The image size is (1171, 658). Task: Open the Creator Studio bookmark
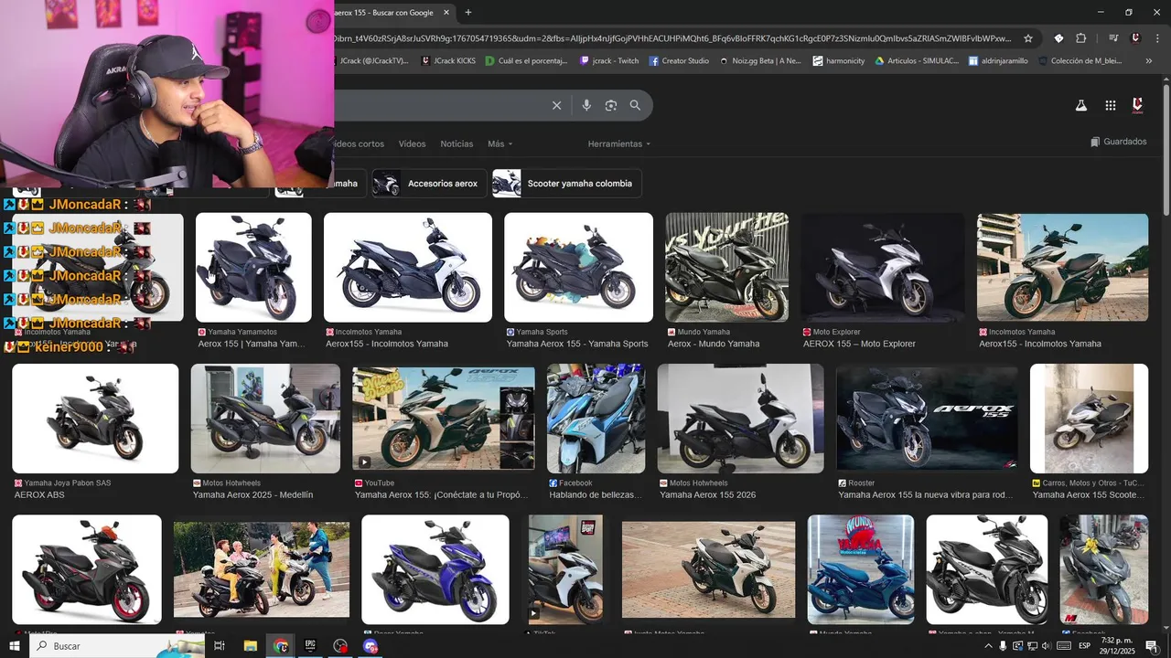click(679, 61)
